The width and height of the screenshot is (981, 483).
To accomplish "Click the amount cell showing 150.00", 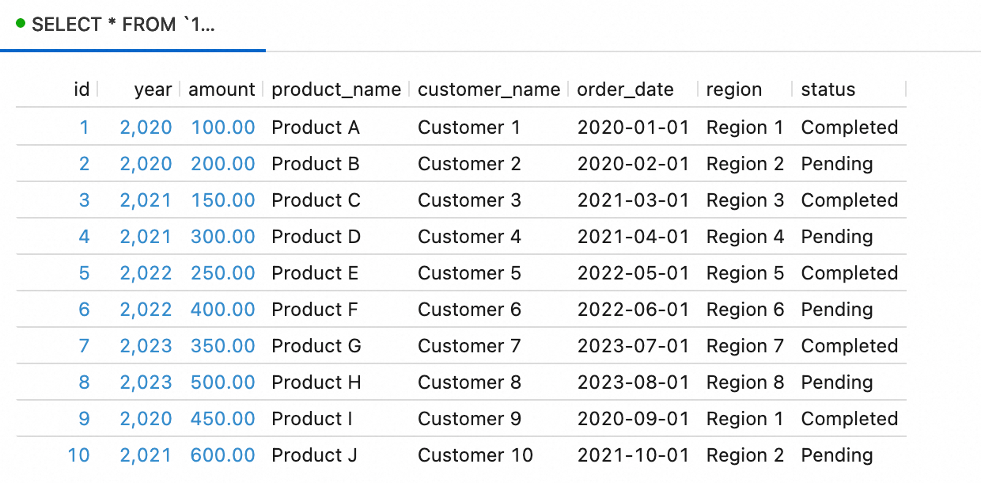I will pyautogui.click(x=223, y=200).
